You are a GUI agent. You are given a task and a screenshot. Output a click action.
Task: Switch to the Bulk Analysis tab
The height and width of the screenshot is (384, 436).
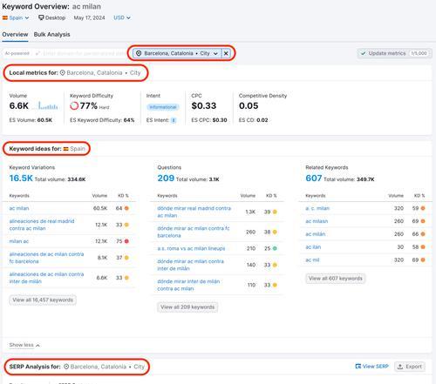[x=51, y=34]
